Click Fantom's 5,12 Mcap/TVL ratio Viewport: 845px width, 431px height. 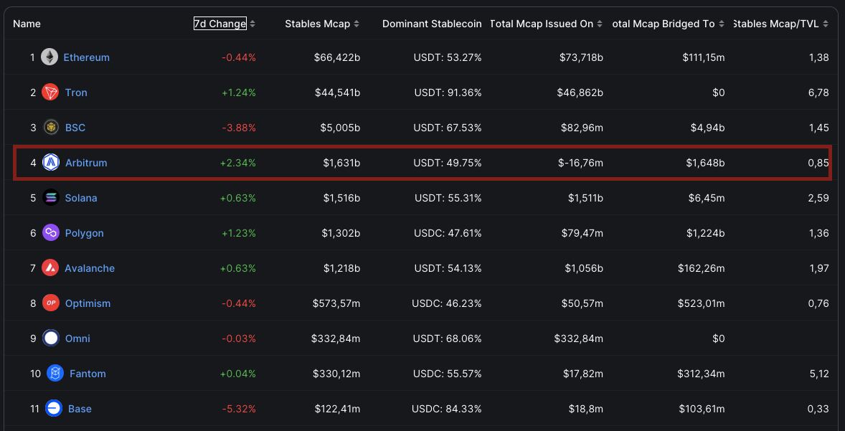pyautogui.click(x=819, y=374)
